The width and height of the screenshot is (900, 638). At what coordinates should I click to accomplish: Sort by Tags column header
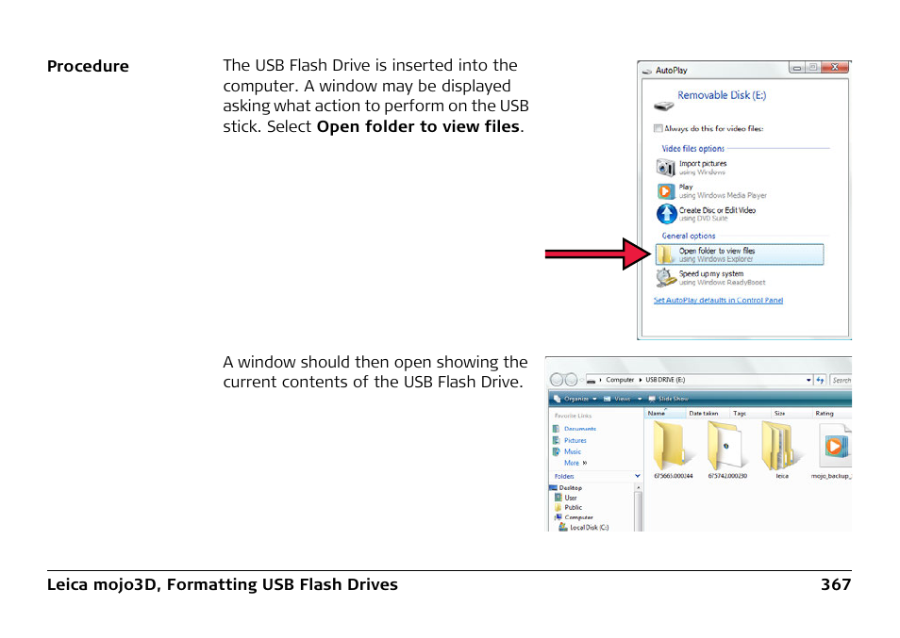749,414
